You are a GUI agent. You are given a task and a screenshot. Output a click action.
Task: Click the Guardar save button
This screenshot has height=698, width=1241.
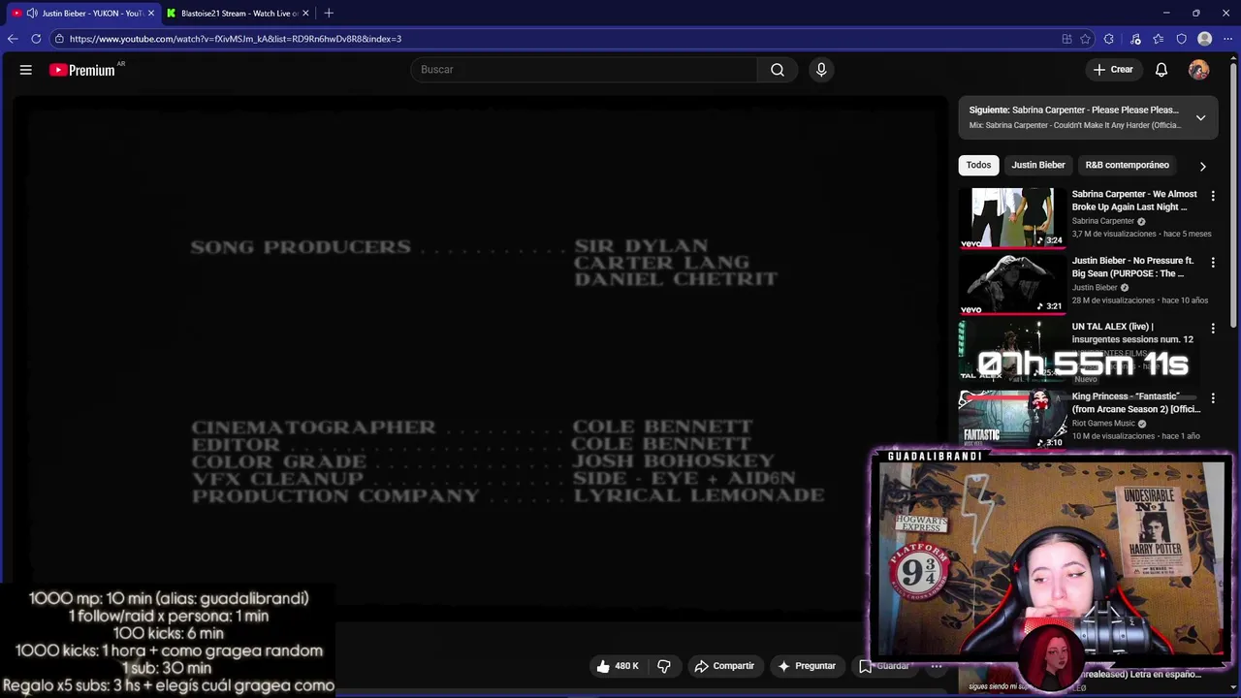pyautogui.click(x=884, y=666)
